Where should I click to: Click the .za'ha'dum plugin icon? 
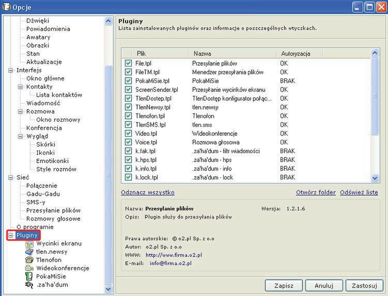click(x=29, y=285)
